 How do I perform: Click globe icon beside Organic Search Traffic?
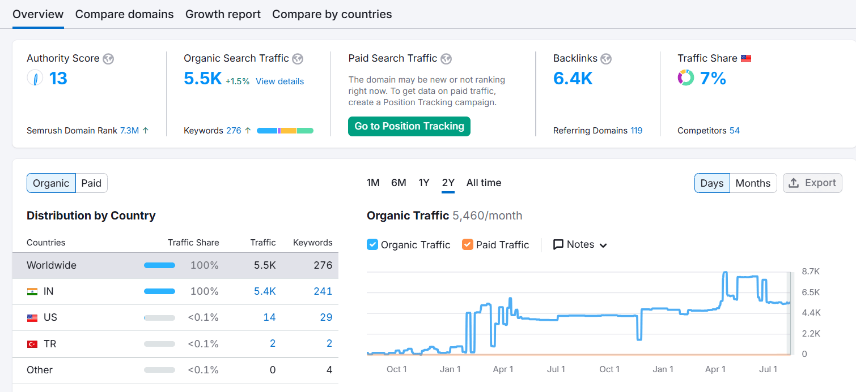tap(298, 59)
